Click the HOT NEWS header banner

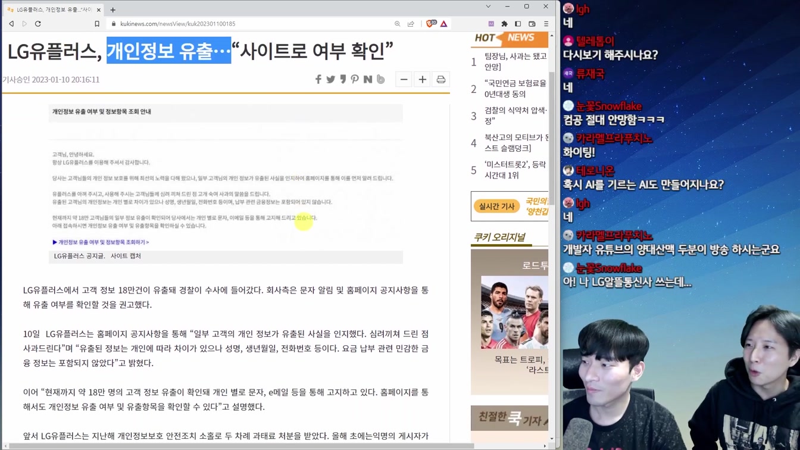click(x=510, y=39)
